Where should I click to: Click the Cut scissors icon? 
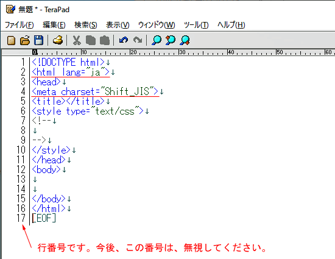77,40
